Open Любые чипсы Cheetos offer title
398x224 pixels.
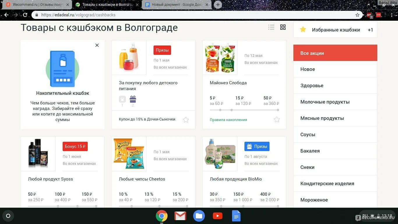(142, 179)
